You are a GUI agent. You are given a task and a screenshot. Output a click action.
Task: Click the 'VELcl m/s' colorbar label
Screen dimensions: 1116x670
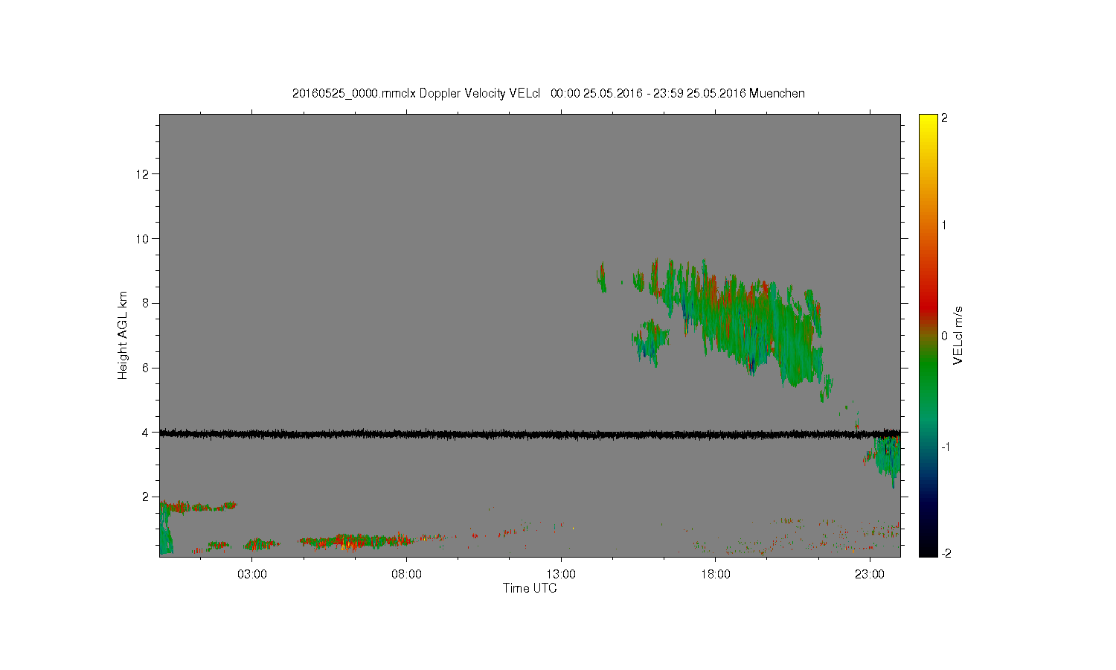(x=958, y=335)
